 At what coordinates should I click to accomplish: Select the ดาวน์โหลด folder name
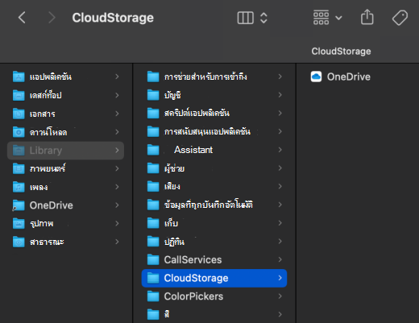pos(48,132)
